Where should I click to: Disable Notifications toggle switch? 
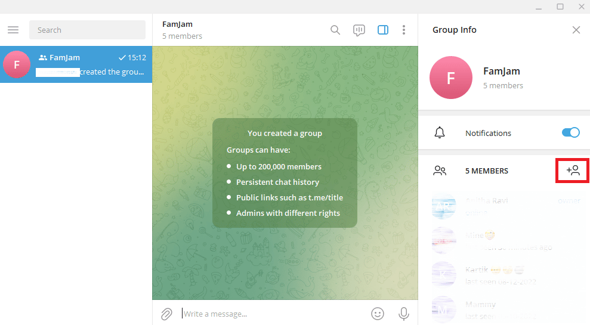point(570,132)
